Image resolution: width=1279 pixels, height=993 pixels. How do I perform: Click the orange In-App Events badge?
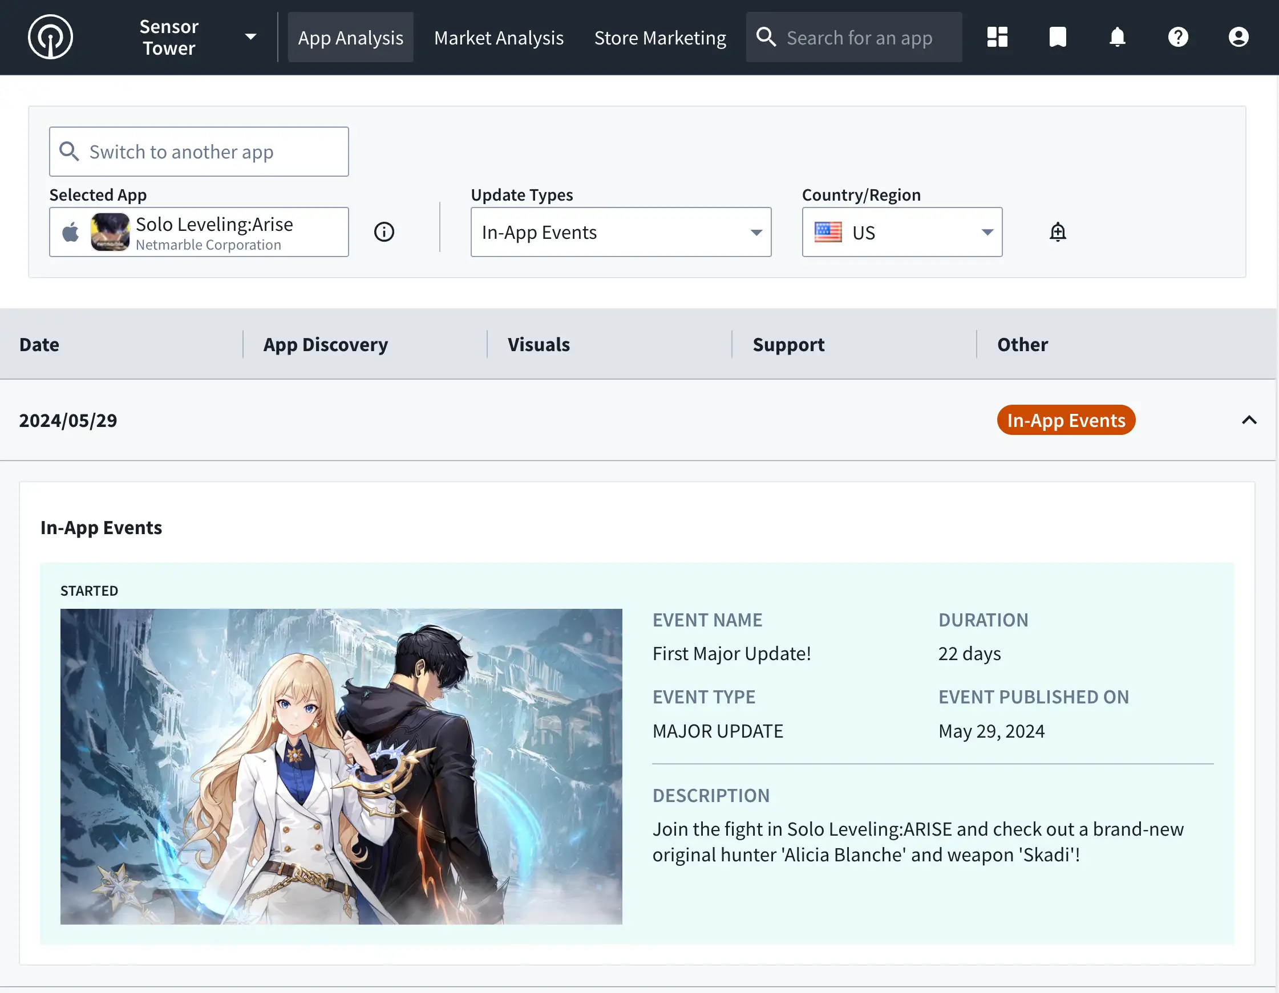coord(1066,420)
